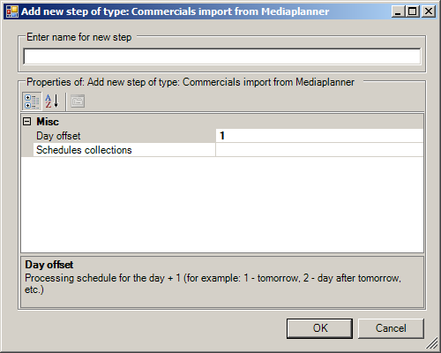The height and width of the screenshot is (353, 441).
Task: Click the empty Schedules collections value cell
Action: coord(319,150)
